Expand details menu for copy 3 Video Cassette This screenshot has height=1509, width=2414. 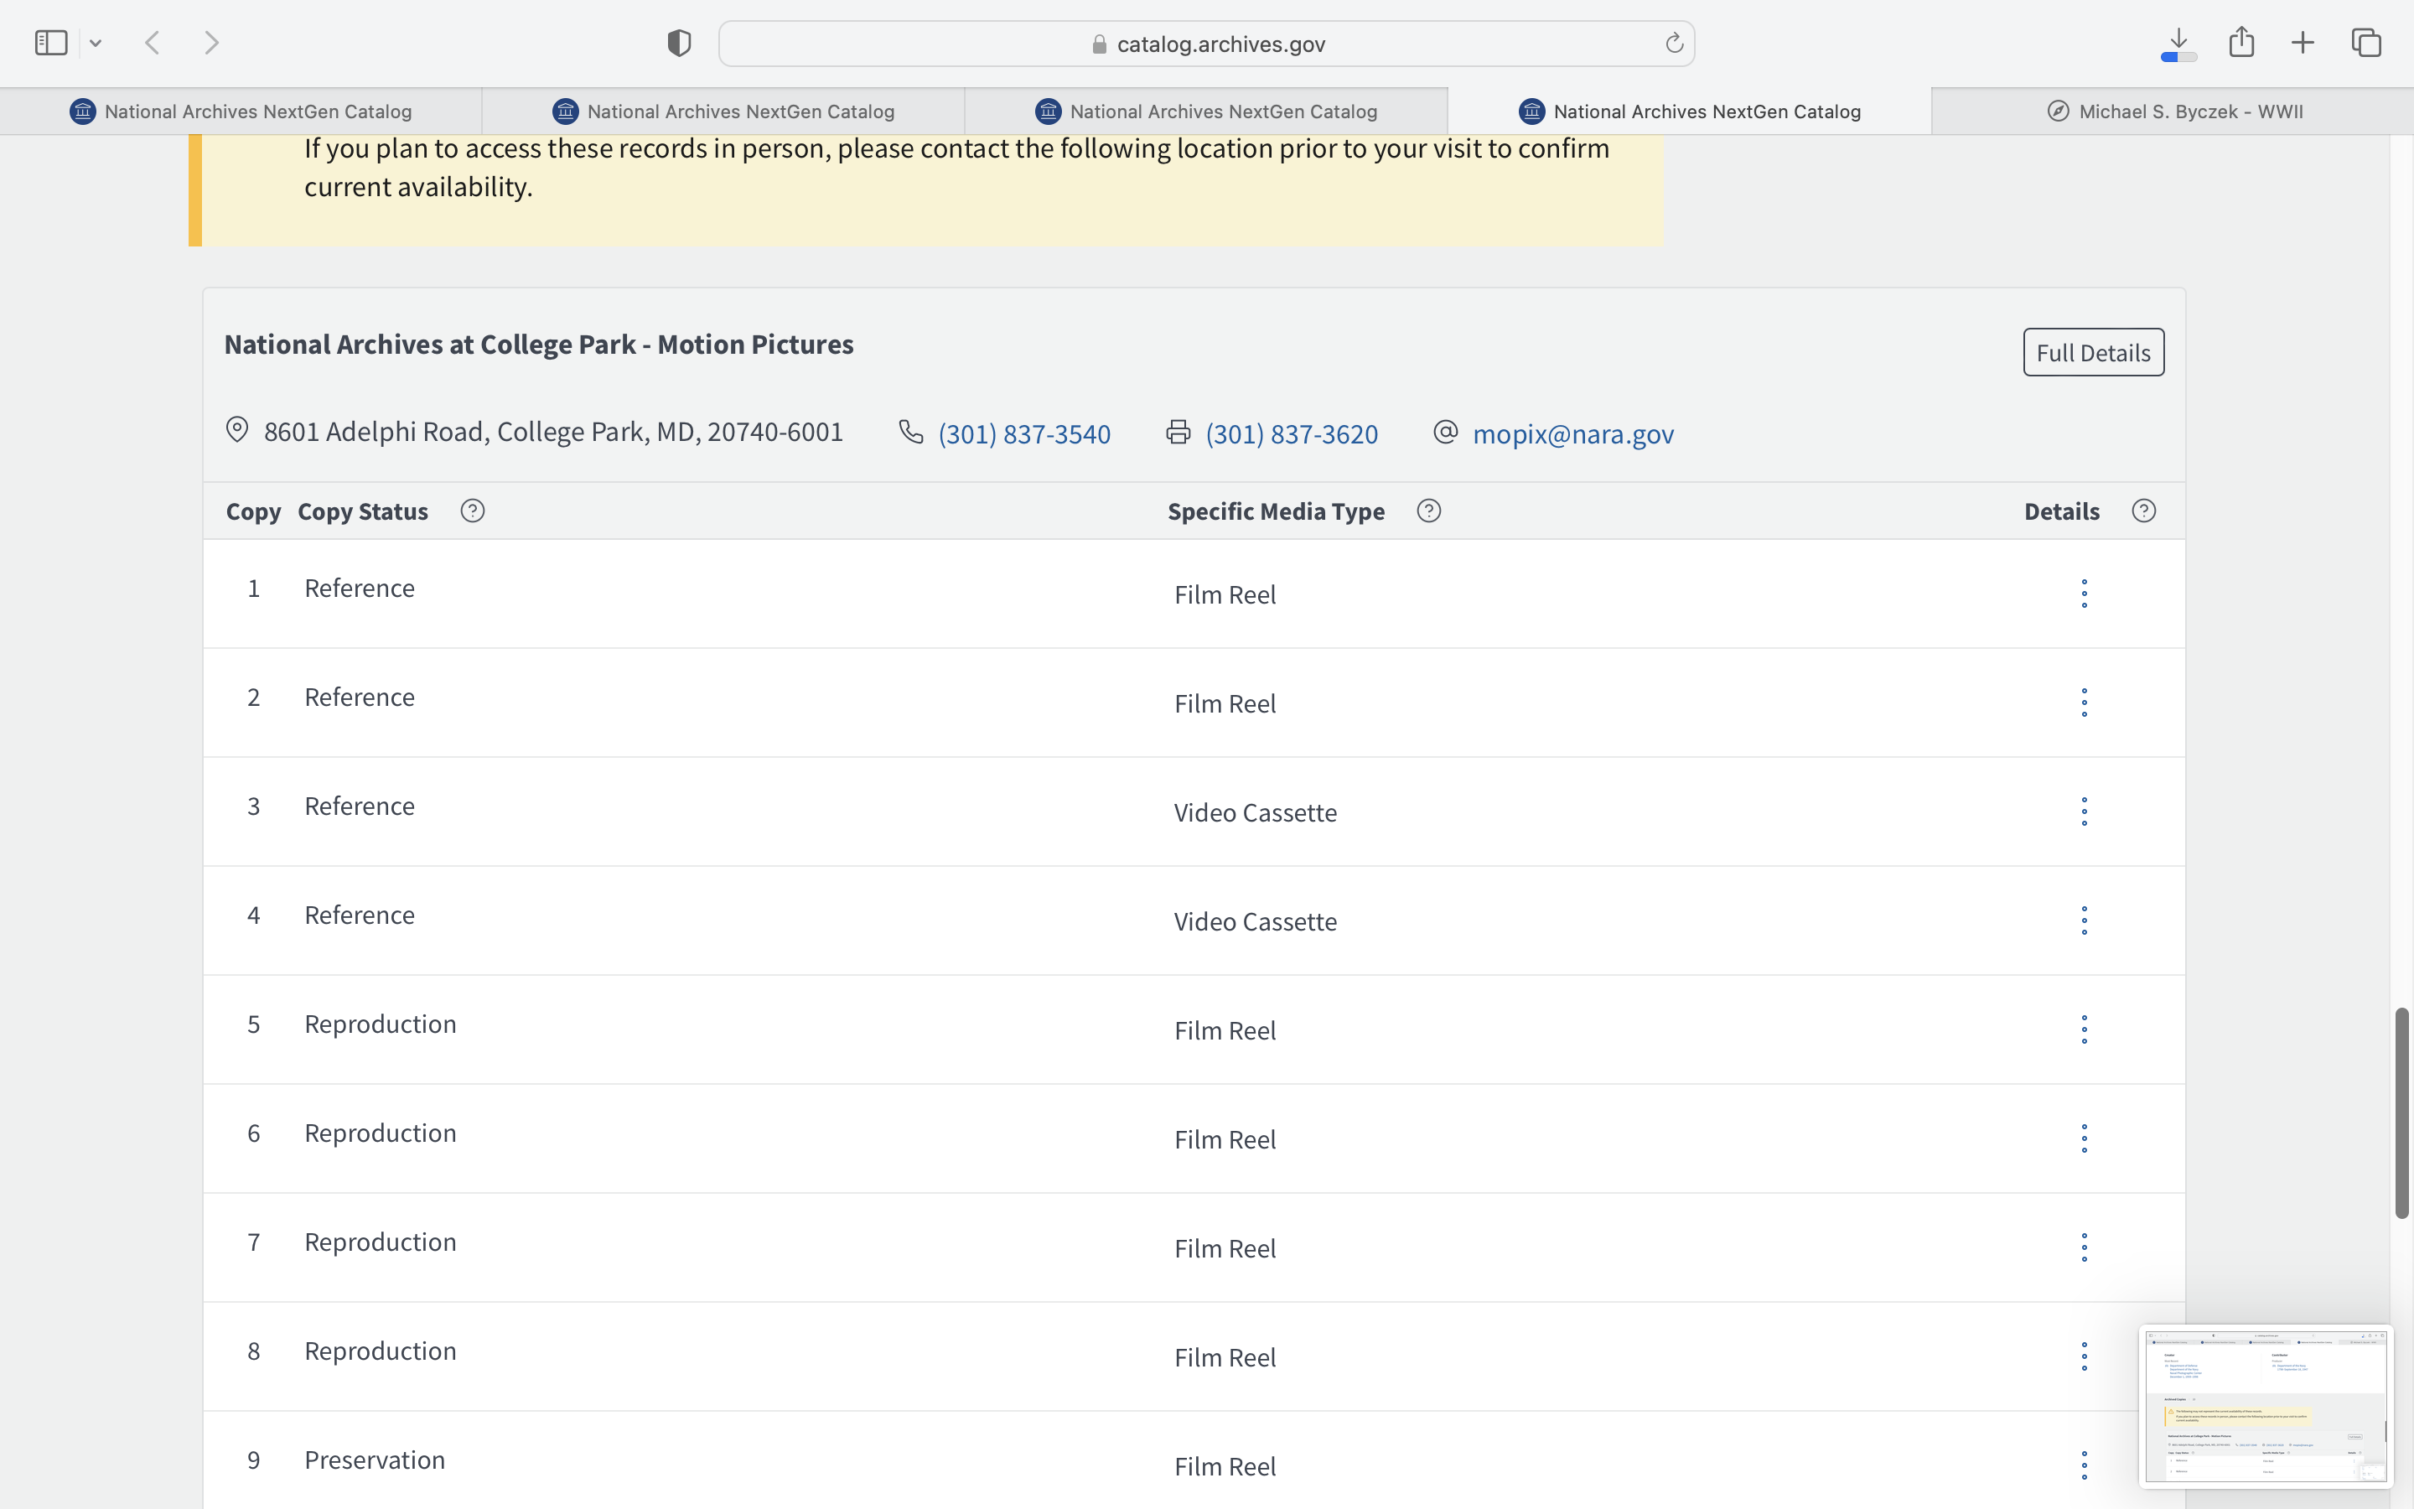tap(2084, 812)
